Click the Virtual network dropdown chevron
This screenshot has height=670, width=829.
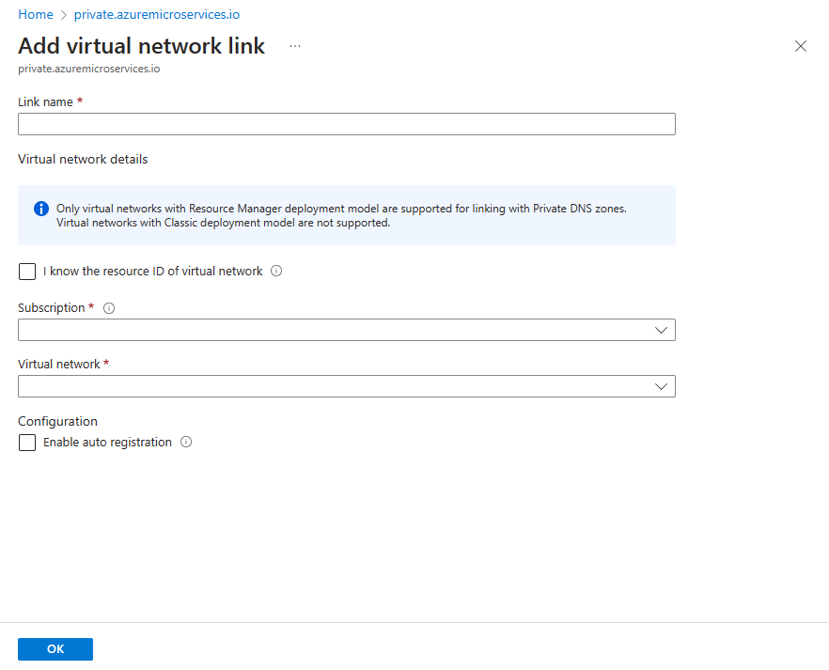pos(661,387)
